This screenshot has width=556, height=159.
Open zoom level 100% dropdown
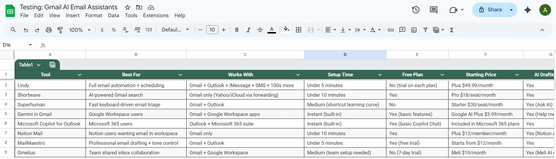80,30
